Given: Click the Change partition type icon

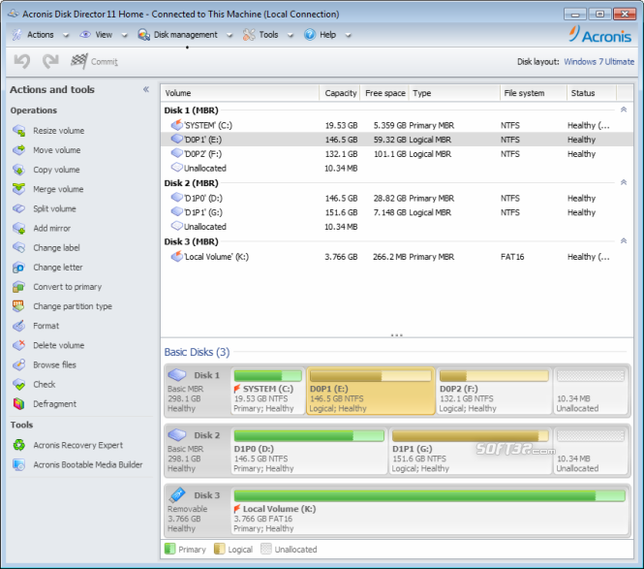Looking at the screenshot, I should coord(19,306).
